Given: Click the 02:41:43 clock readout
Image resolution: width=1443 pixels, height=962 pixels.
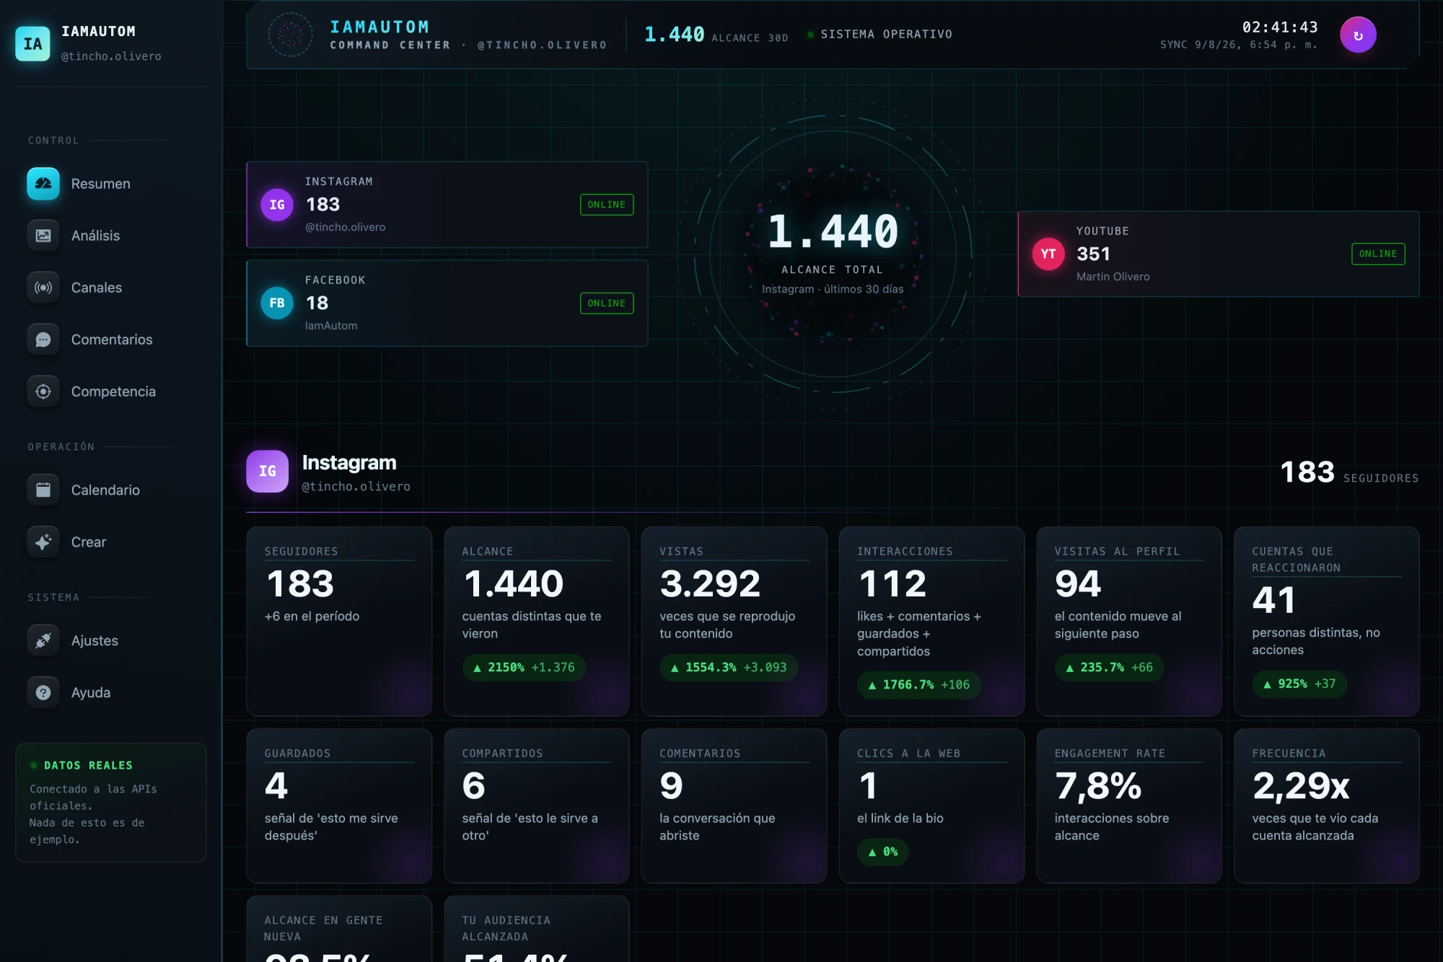Looking at the screenshot, I should point(1280,27).
